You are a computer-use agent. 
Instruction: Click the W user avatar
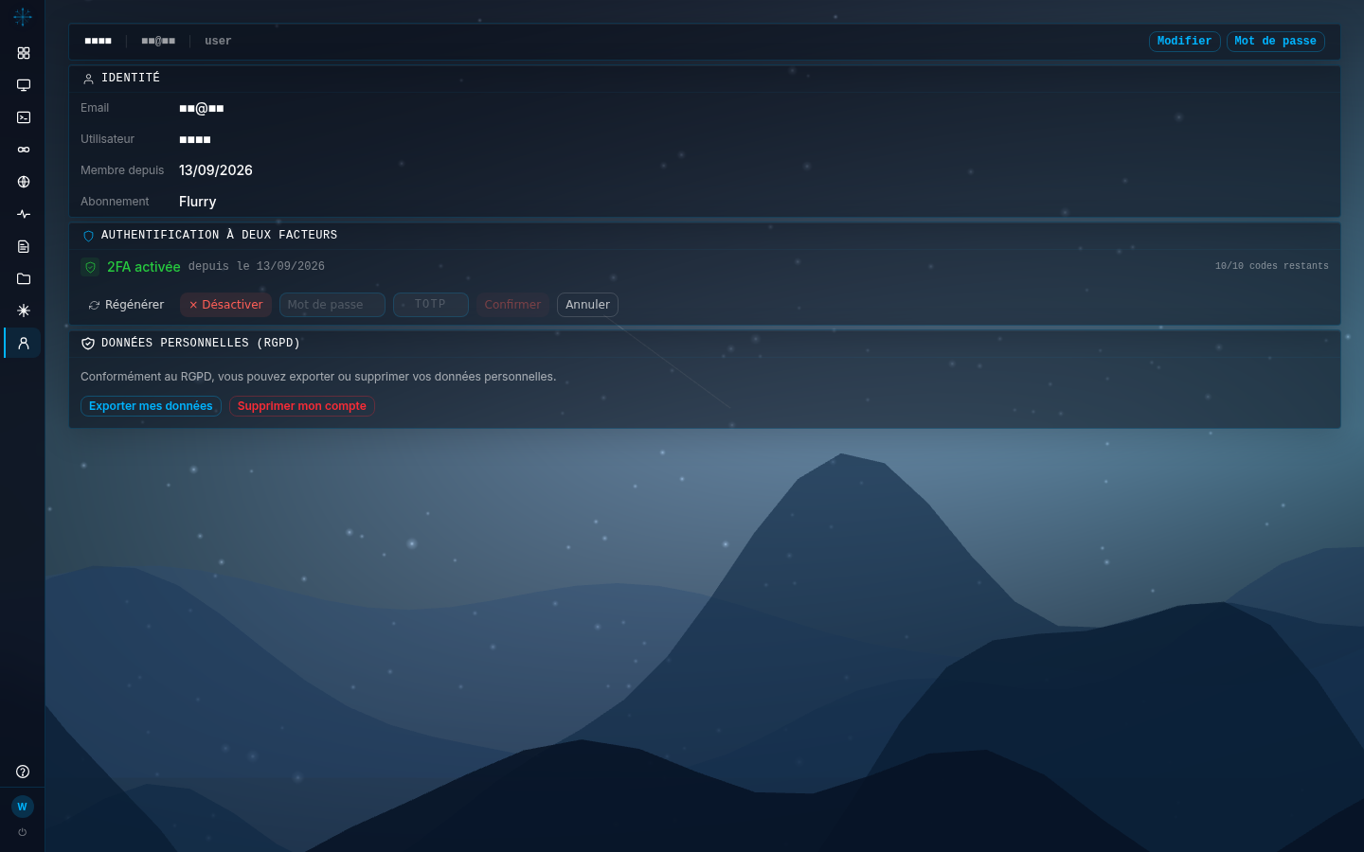(23, 807)
